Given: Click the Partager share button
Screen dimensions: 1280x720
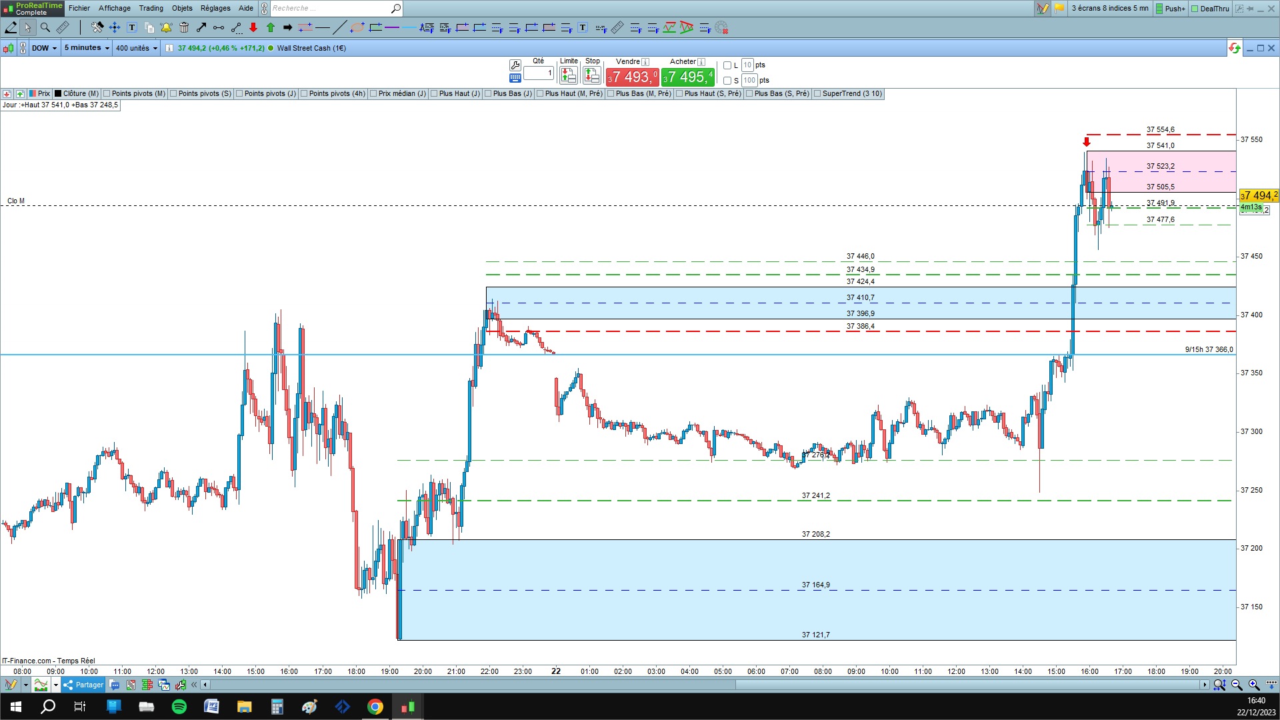Looking at the screenshot, I should 84,685.
